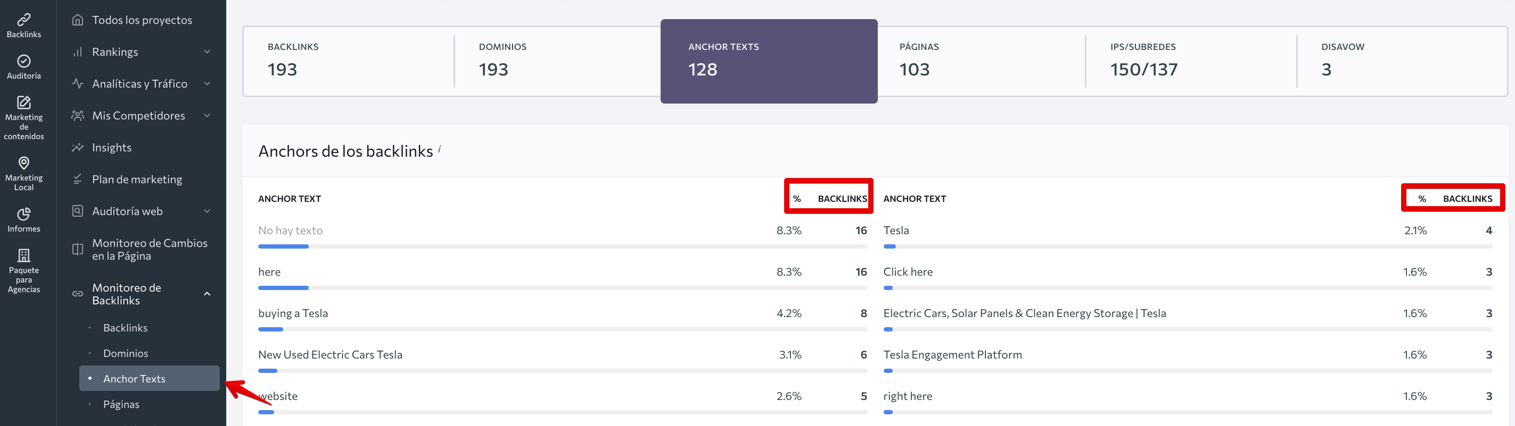1515x426 pixels.
Task: Click the link icon beside Monitoreo de Backlinks
Action: [78, 294]
